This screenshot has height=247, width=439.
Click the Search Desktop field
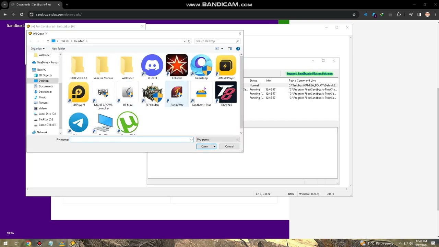[217, 41]
